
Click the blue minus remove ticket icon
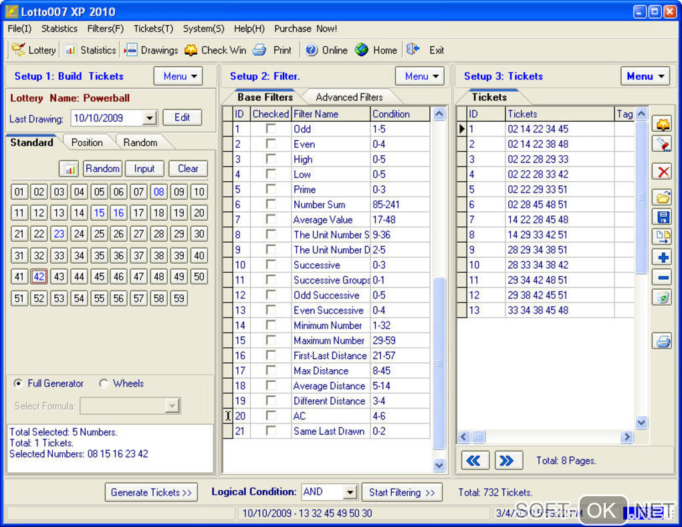click(x=662, y=277)
